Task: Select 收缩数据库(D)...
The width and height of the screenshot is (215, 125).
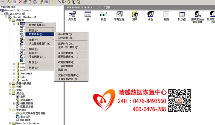Action: pos(71,62)
